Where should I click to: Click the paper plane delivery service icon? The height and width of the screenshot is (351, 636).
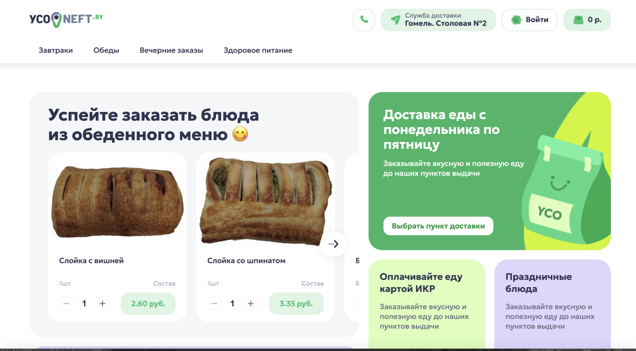(396, 20)
